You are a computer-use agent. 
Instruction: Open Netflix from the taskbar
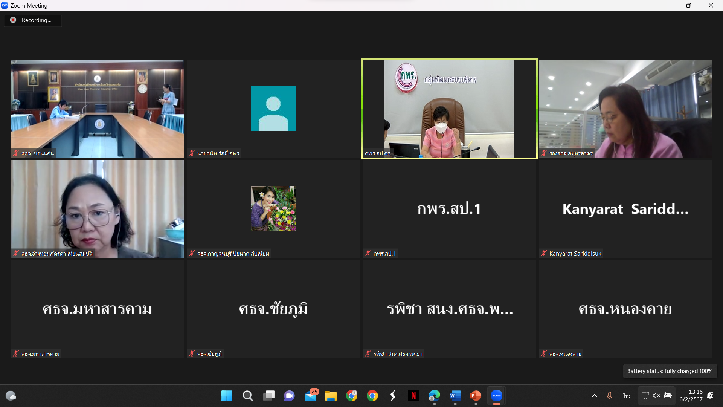(414, 396)
